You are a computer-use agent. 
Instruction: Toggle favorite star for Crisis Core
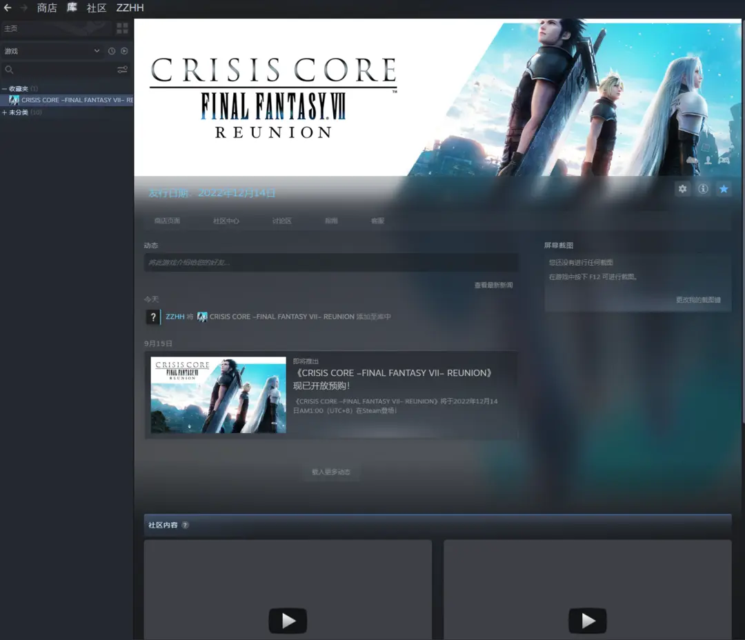[724, 189]
